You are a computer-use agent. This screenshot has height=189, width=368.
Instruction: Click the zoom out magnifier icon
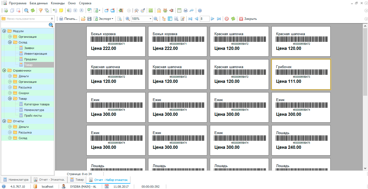(156, 19)
